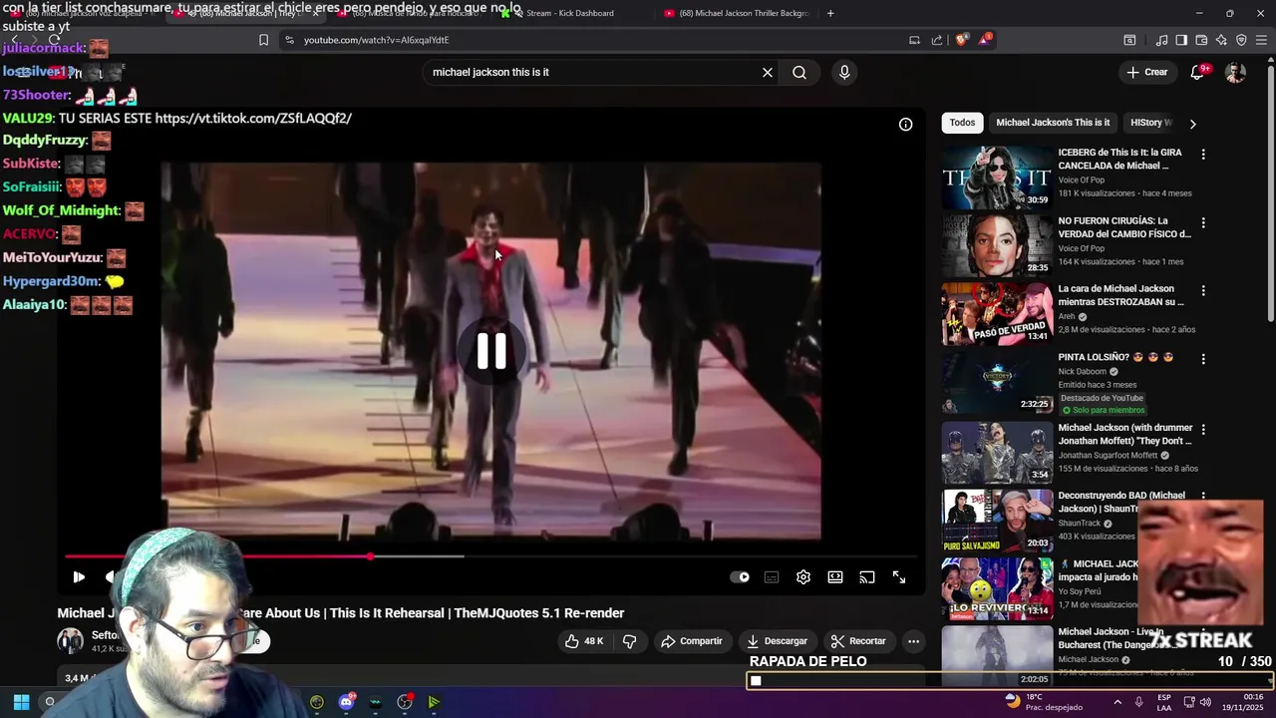Viewport: 1276px width, 718px height.
Task: Open the green play-arrow taskbar app
Action: (x=434, y=702)
